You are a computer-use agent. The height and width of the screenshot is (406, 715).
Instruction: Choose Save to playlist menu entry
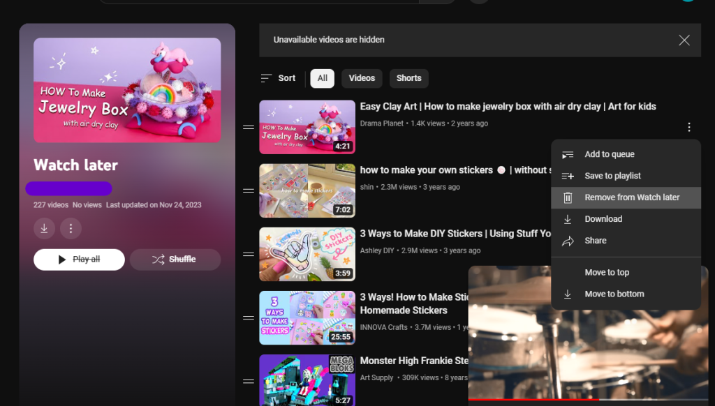pos(626,176)
